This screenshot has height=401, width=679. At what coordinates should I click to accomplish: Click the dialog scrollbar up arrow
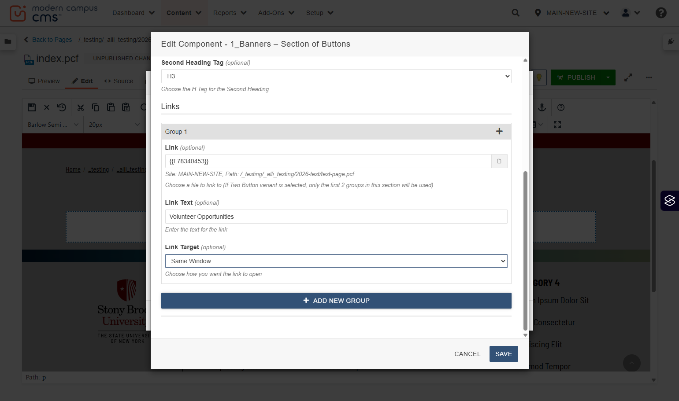525,60
